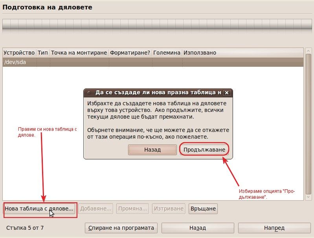Click the Тип column header
The height and width of the screenshot is (238, 314).
(x=43, y=53)
